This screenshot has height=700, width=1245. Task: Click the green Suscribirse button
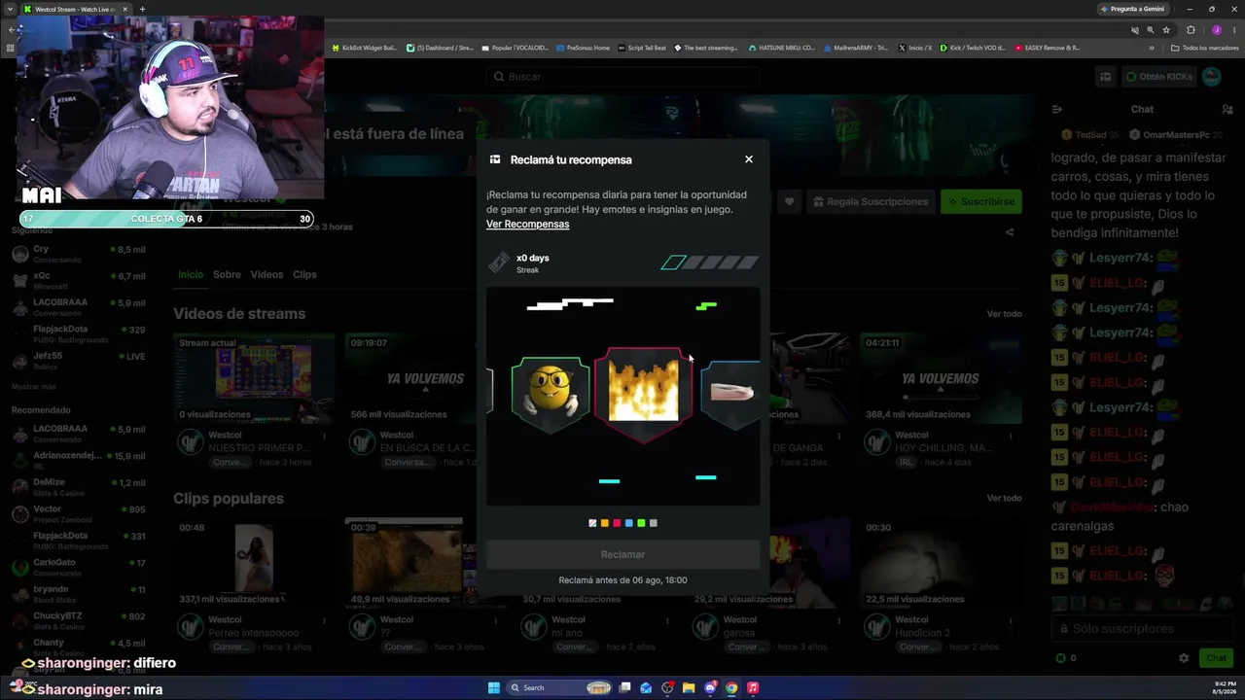[x=980, y=201]
